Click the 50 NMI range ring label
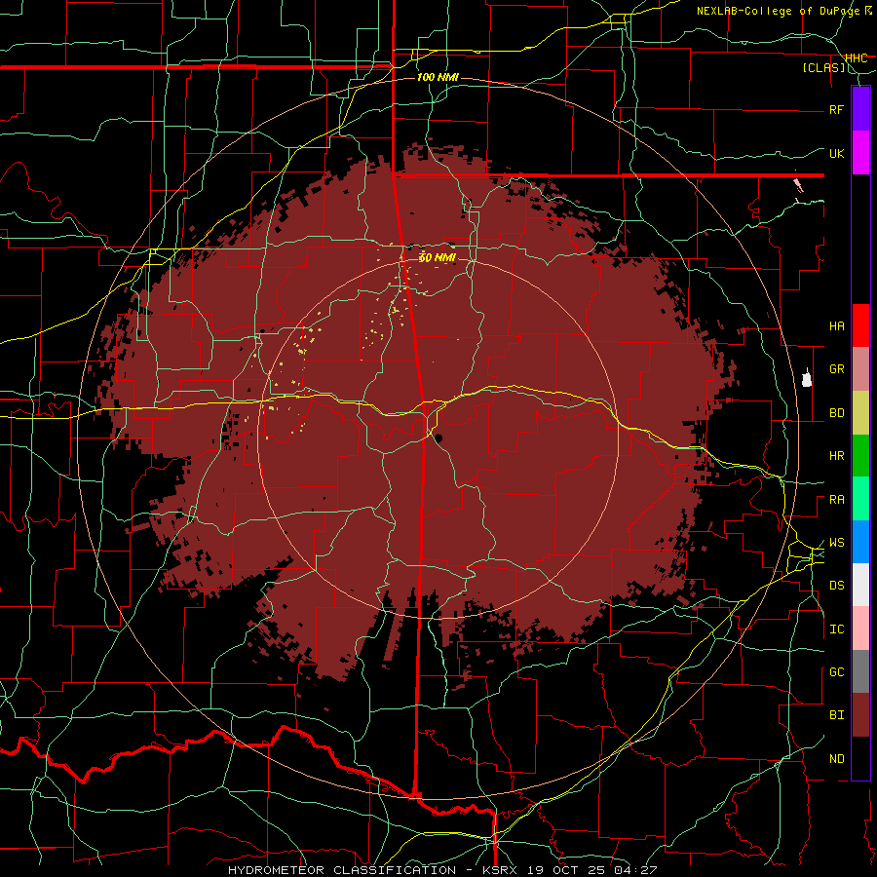This screenshot has width=877, height=877. coord(438,257)
